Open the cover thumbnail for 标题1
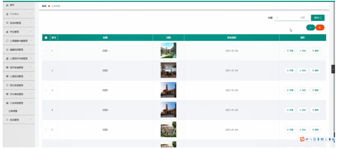 pos(168,50)
